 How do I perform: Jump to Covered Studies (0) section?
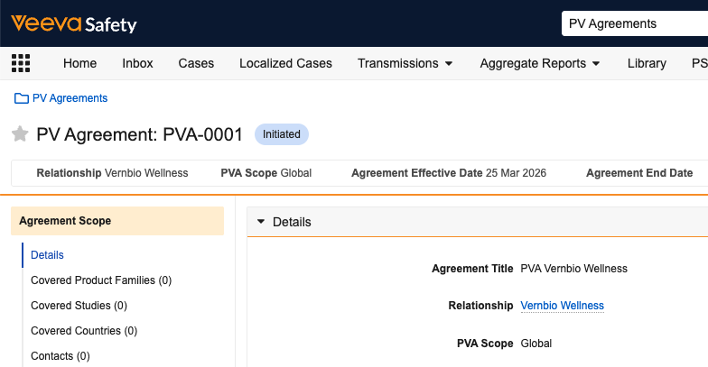(x=79, y=306)
